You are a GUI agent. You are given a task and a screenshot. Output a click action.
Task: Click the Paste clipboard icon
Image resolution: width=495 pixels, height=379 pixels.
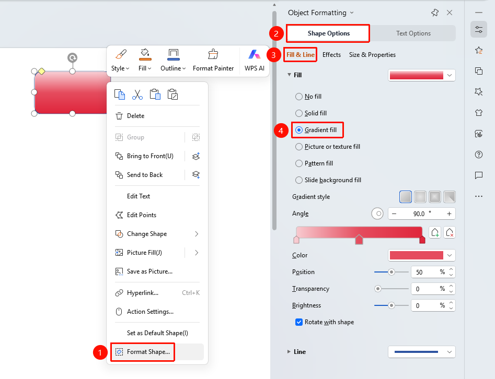pos(155,94)
